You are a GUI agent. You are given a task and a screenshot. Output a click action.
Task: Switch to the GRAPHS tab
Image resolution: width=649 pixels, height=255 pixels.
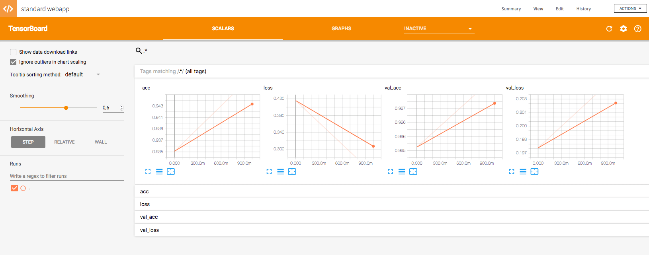click(x=341, y=29)
